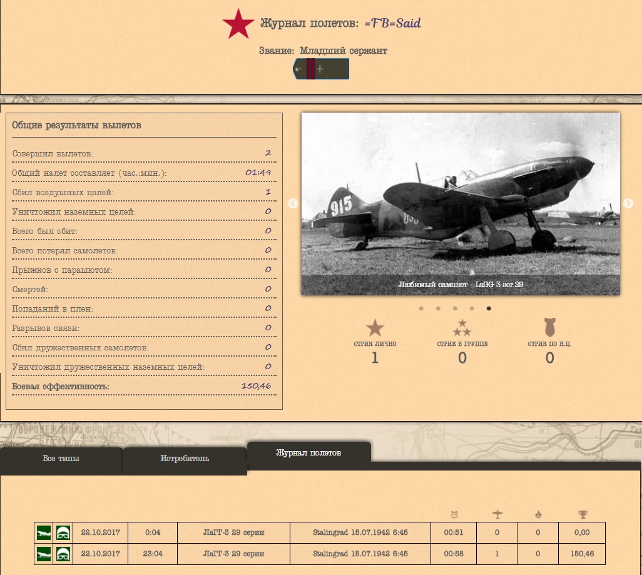Click Совершил вылетов statistic row
The height and width of the screenshot is (575, 642).
pyautogui.click(x=144, y=154)
